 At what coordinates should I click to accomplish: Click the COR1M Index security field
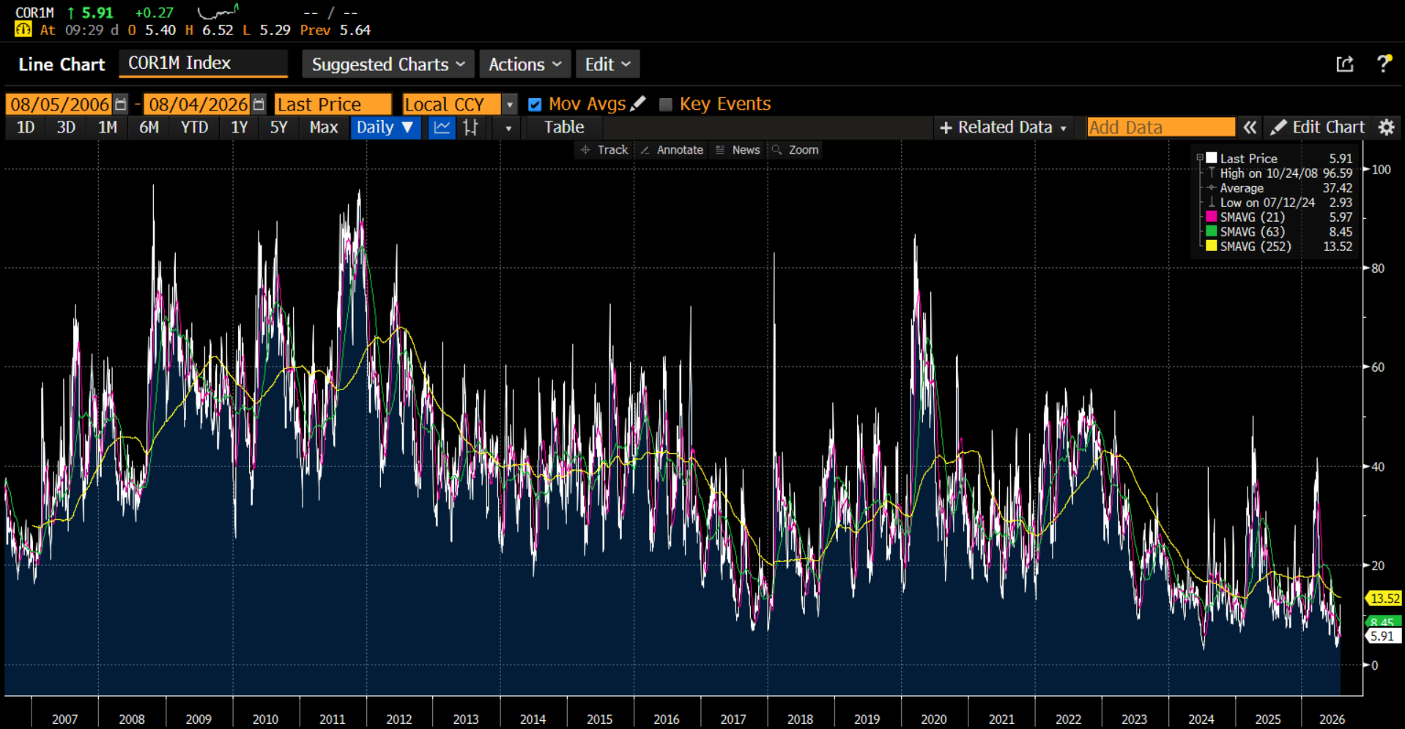pyautogui.click(x=203, y=64)
